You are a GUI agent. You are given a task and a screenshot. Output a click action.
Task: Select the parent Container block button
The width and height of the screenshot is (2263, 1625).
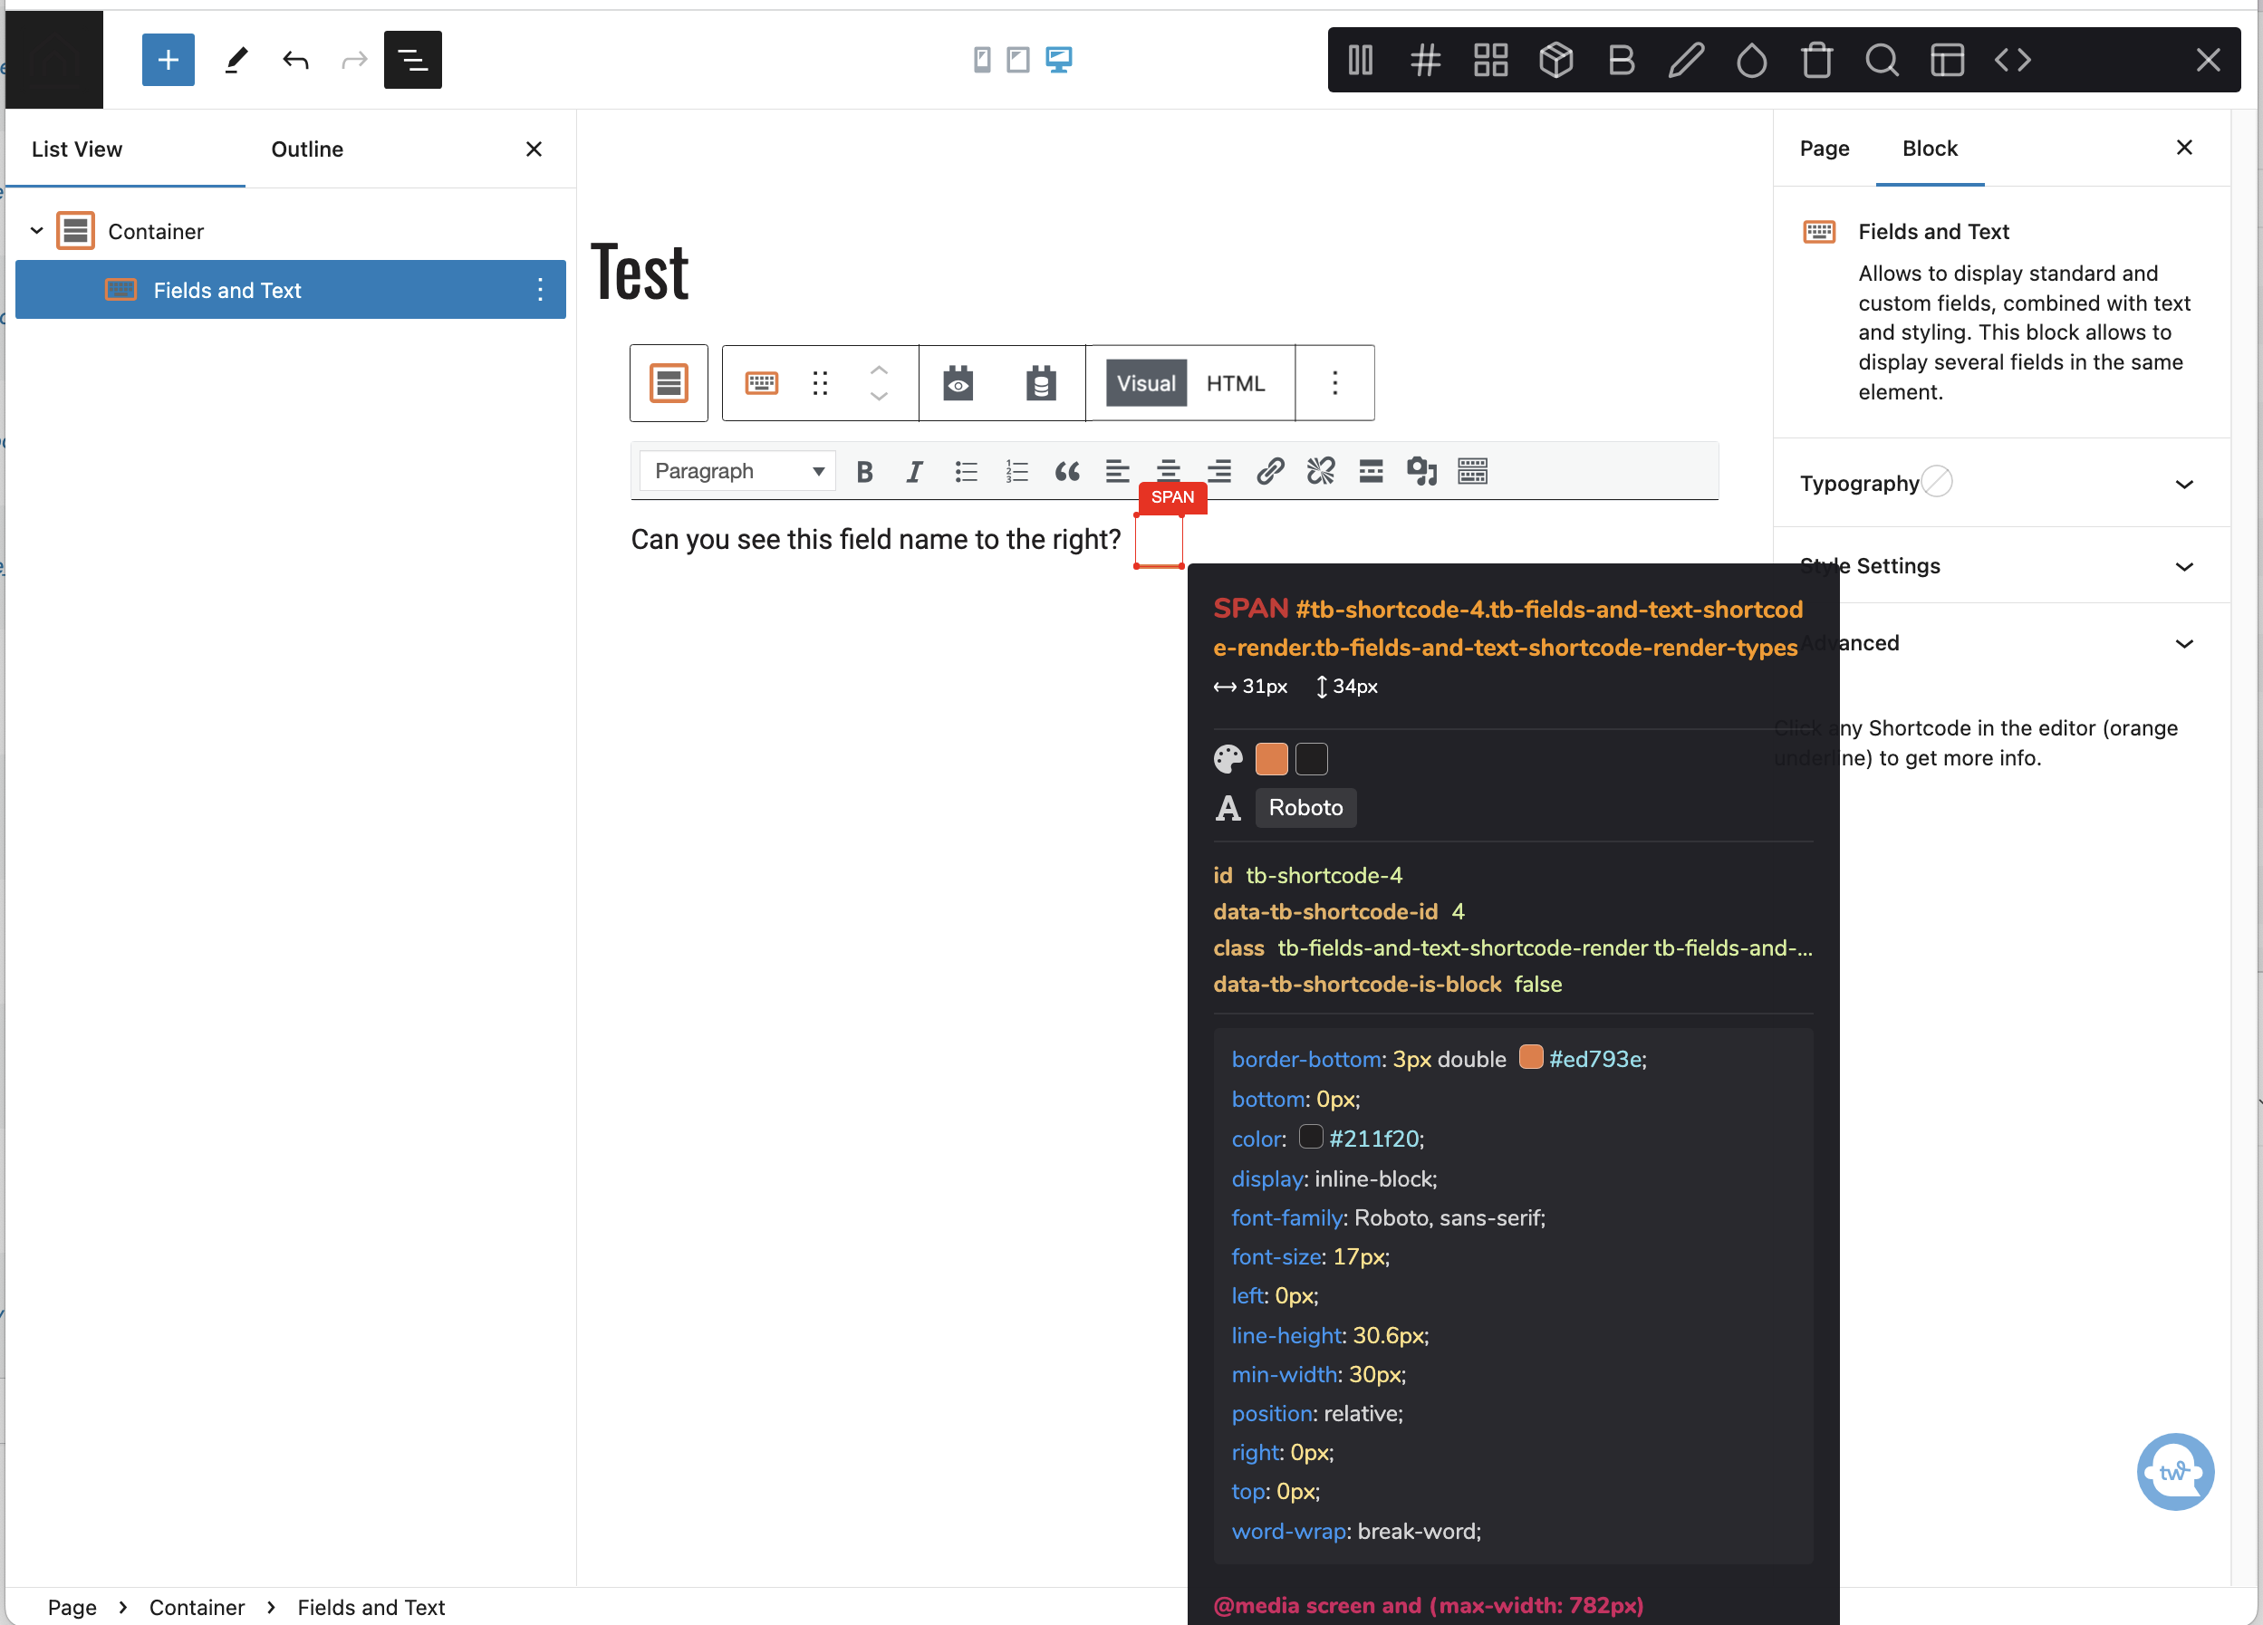tap(669, 383)
